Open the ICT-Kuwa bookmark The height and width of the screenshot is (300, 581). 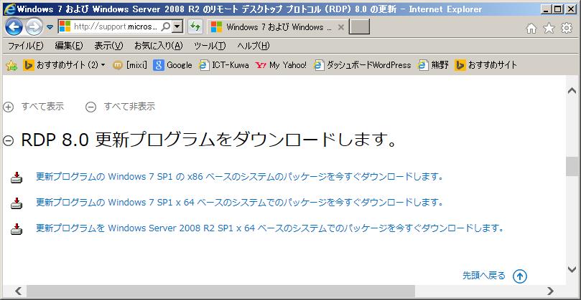click(223, 65)
